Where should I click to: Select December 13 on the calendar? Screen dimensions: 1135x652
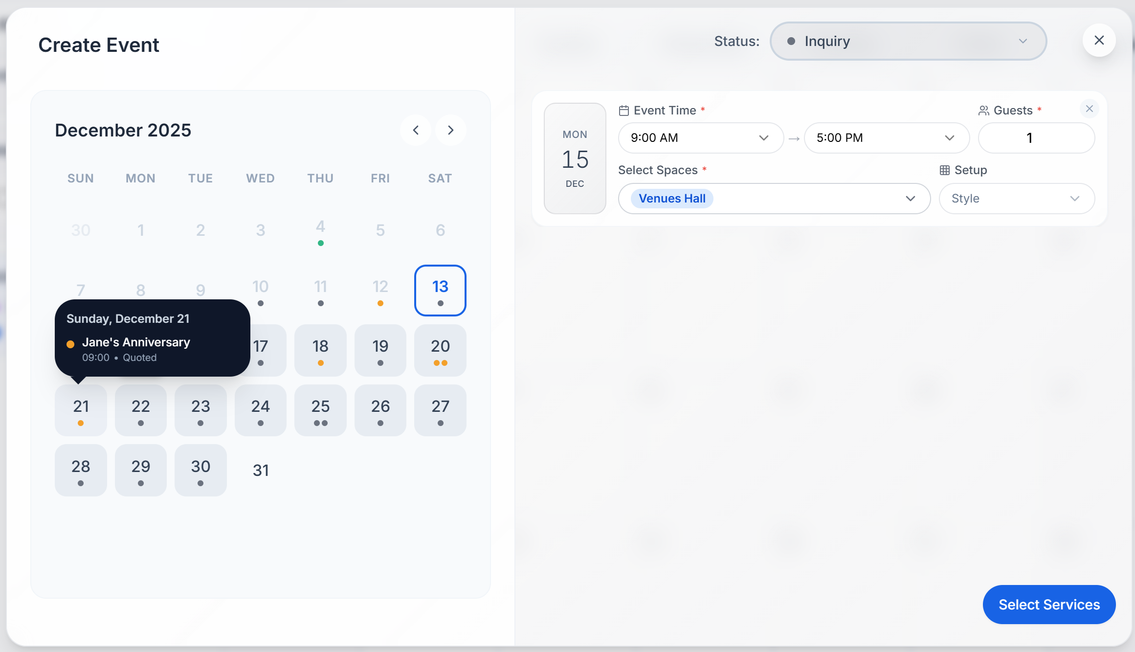click(x=440, y=291)
